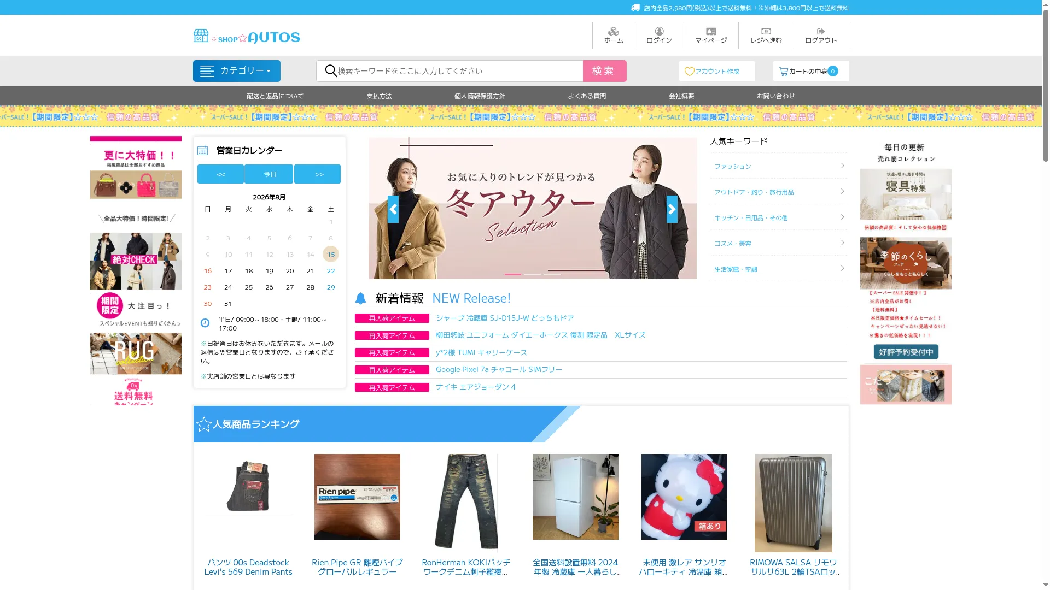Open 配送と返品について menu item
The height and width of the screenshot is (590, 1050).
(x=275, y=96)
